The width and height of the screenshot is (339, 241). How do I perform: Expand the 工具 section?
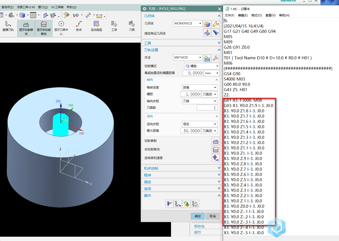click(x=219, y=43)
